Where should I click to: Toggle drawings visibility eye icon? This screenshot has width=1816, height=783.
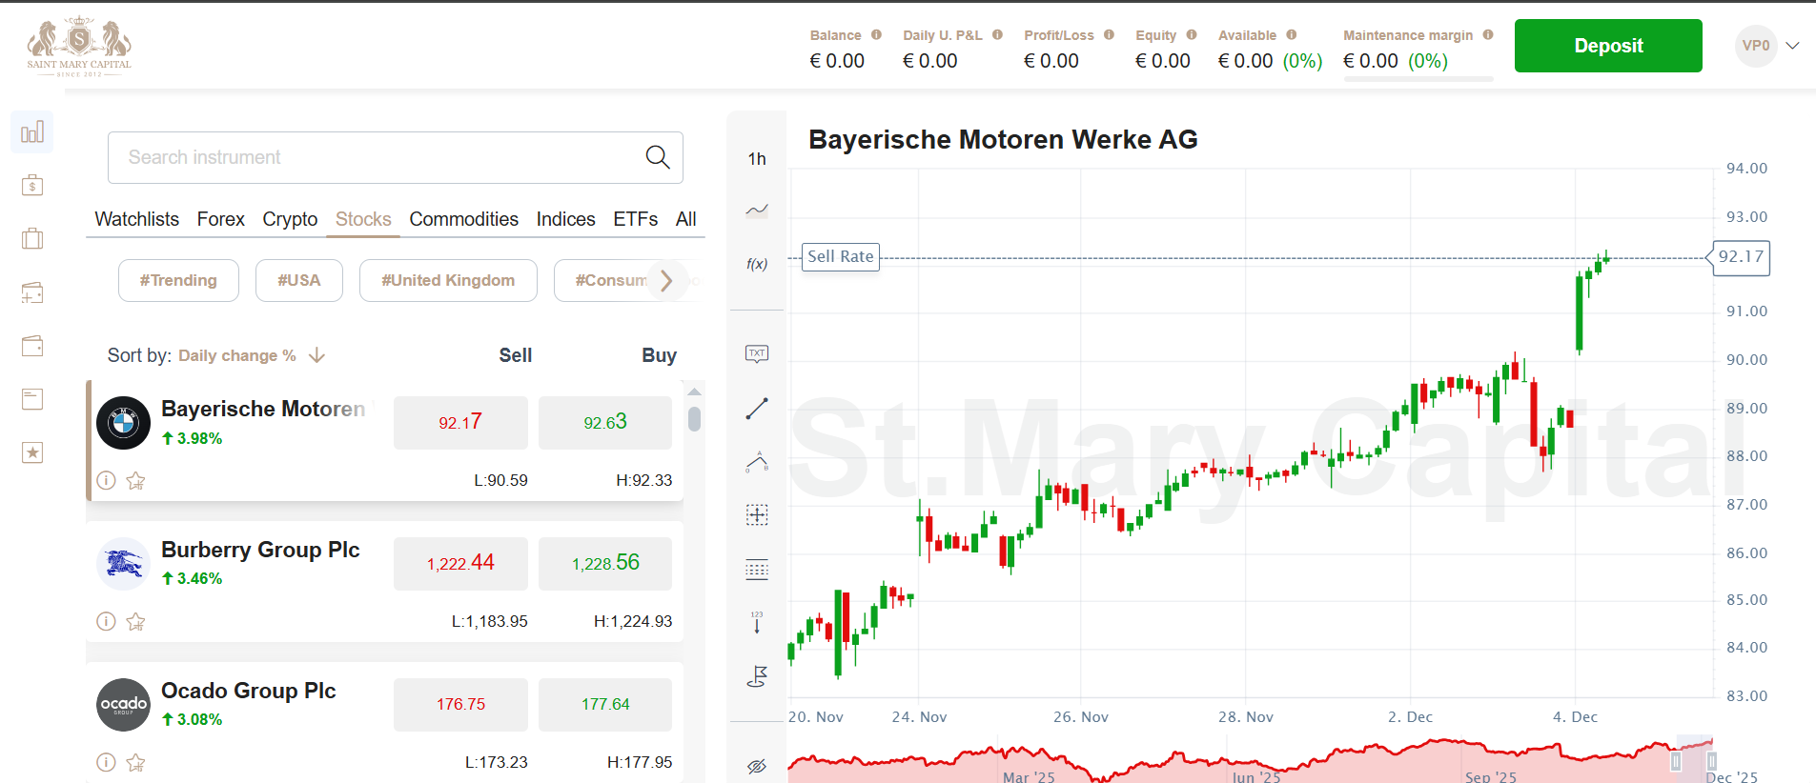[x=757, y=767]
